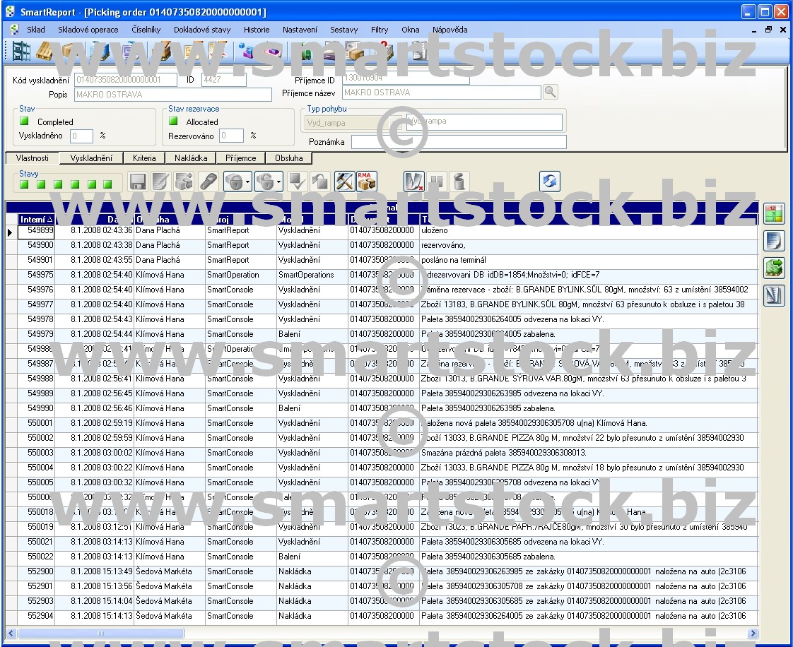The image size is (793, 647).
Task: Click the green pallet export arrow icon
Action: pyautogui.click(x=774, y=268)
